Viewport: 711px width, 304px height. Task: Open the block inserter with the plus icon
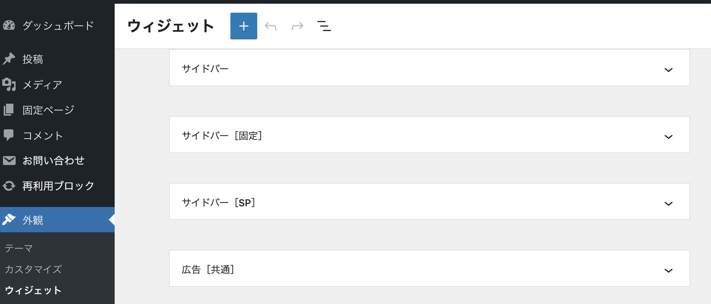pos(243,26)
